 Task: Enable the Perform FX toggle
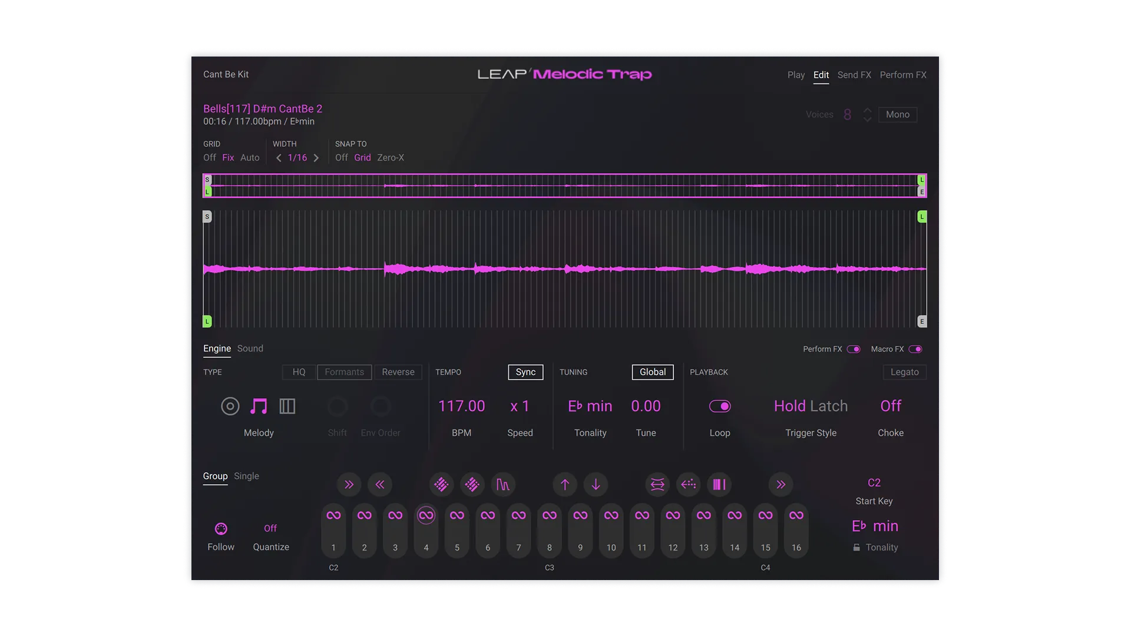tap(854, 349)
